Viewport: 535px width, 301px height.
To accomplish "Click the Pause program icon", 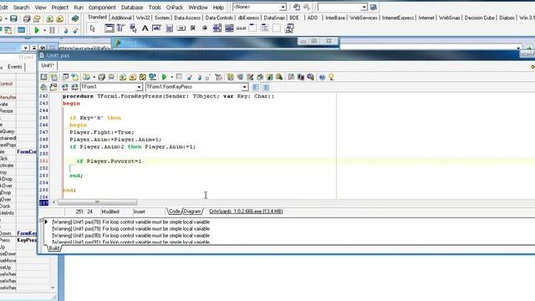I will tap(52, 30).
